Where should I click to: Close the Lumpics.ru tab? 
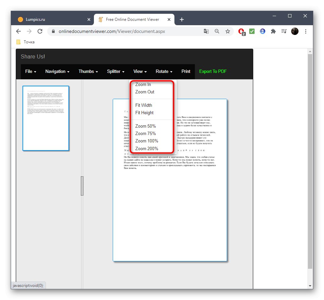click(x=89, y=19)
